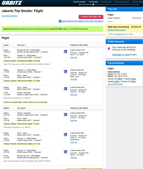Open See different flights link
Screen dimensions: 143x169
click(x=9, y=16)
